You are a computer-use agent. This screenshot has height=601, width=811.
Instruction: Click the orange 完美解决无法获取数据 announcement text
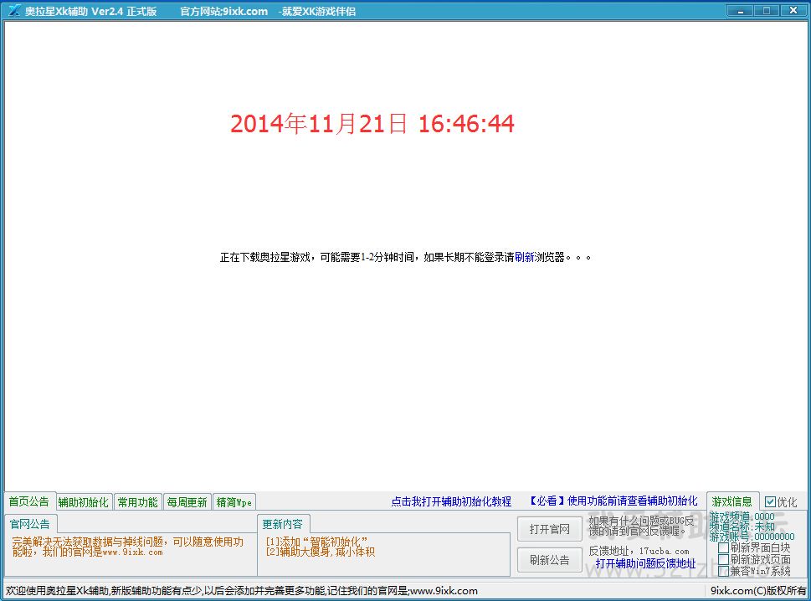click(x=127, y=547)
